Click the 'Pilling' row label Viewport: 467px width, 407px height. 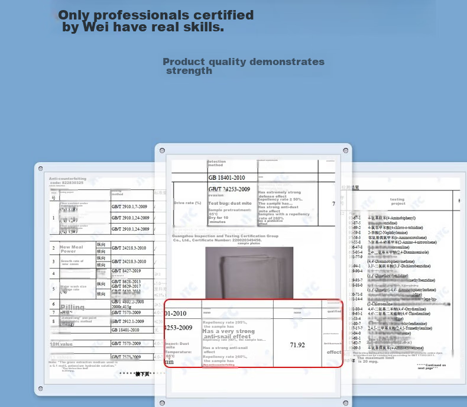(72, 307)
